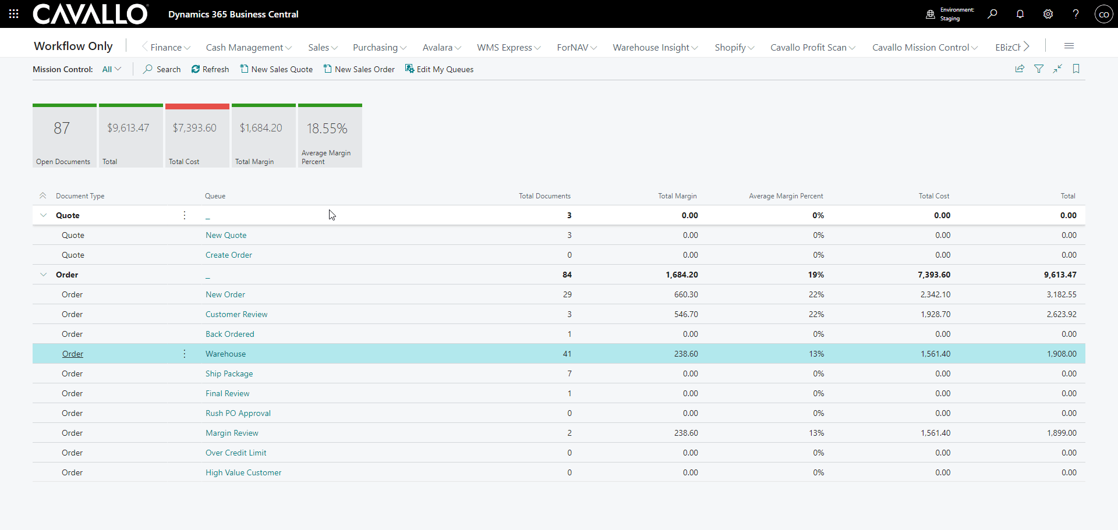This screenshot has width=1118, height=530.
Task: Expand the Cash Management menu
Action: click(x=249, y=48)
